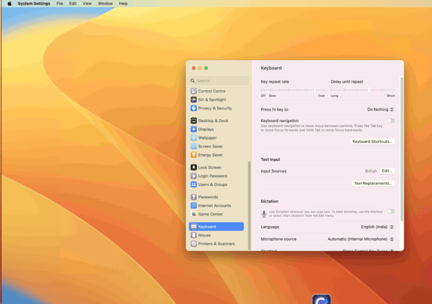Select the Lock Screen icon
Viewport: 432px width, 304px height.
click(194, 167)
